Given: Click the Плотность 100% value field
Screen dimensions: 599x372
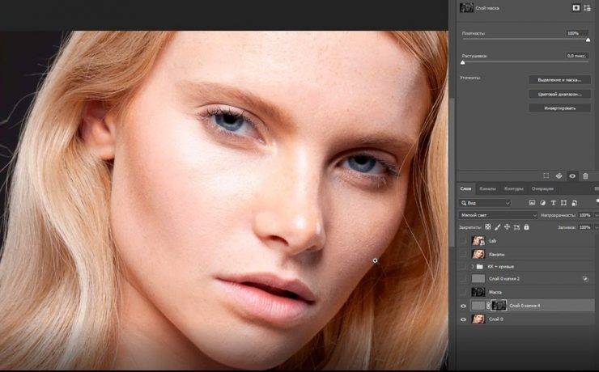Looking at the screenshot, I should [x=577, y=33].
